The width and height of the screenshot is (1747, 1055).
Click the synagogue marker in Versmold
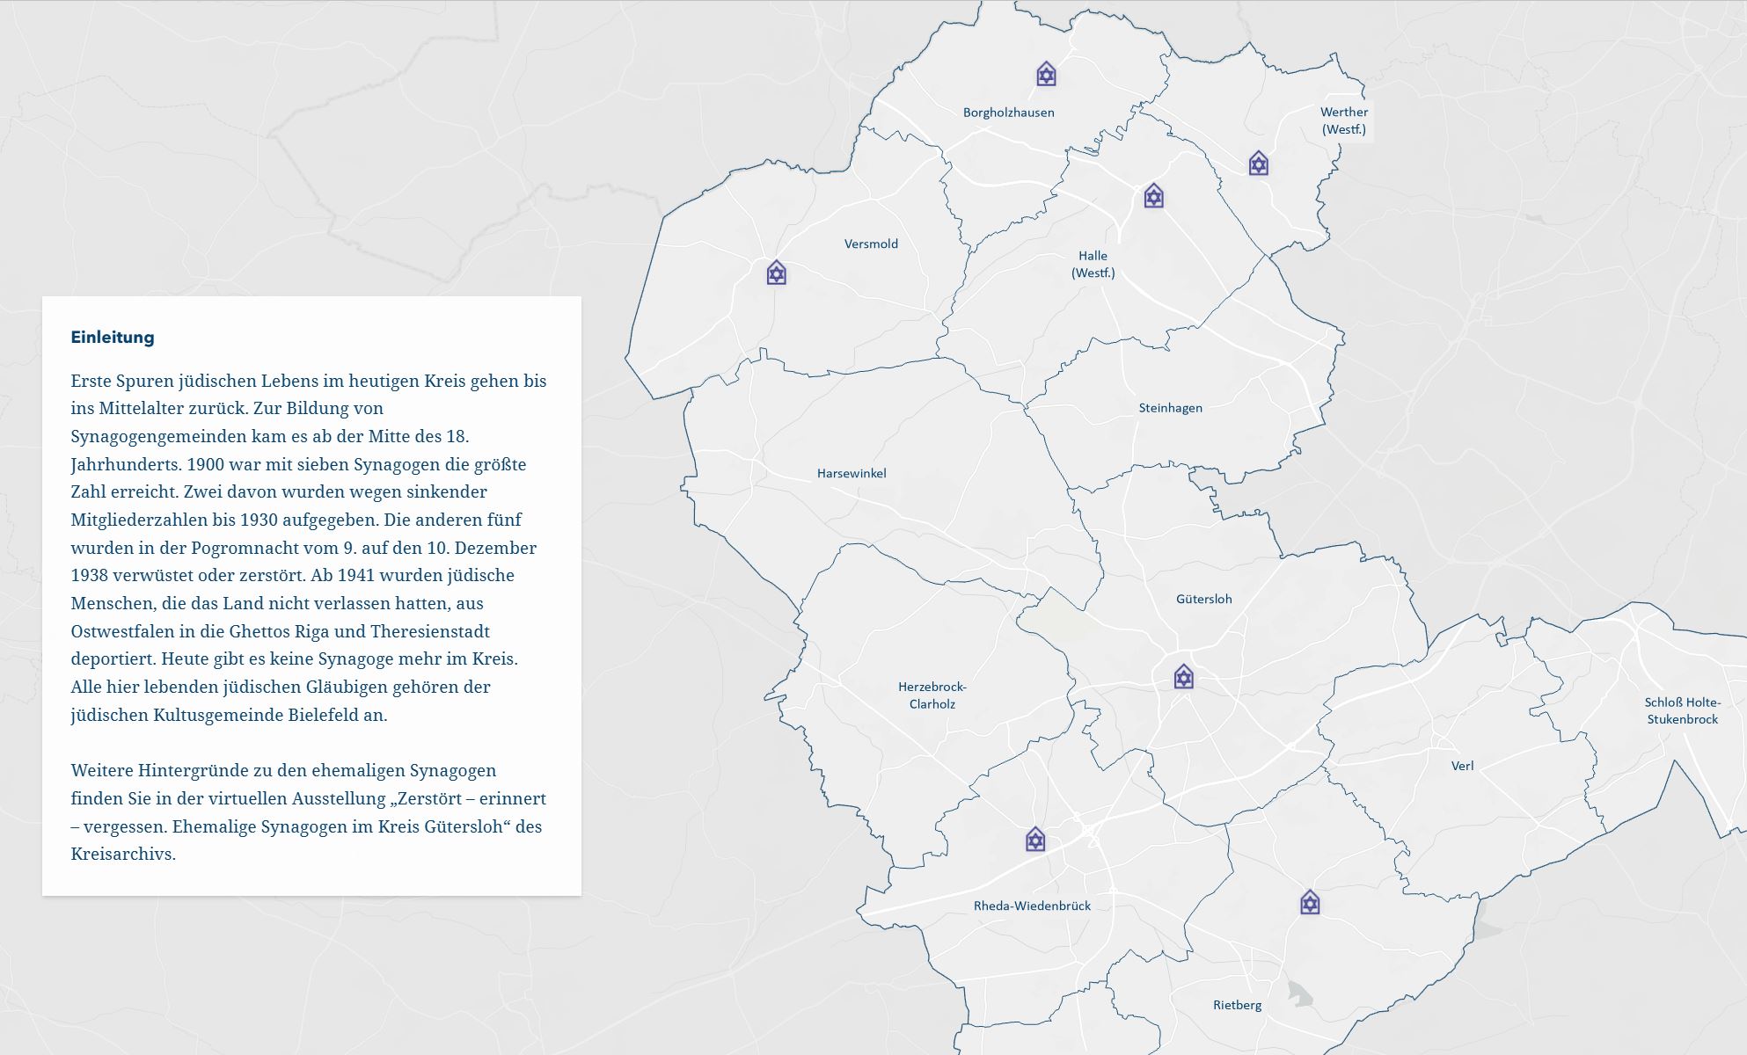(776, 273)
